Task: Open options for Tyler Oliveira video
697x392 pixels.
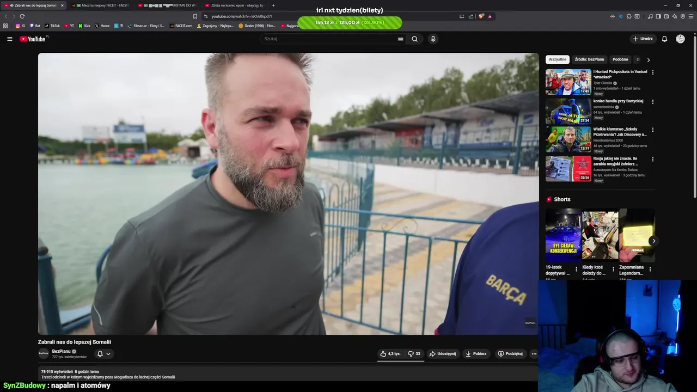Action: pyautogui.click(x=653, y=72)
